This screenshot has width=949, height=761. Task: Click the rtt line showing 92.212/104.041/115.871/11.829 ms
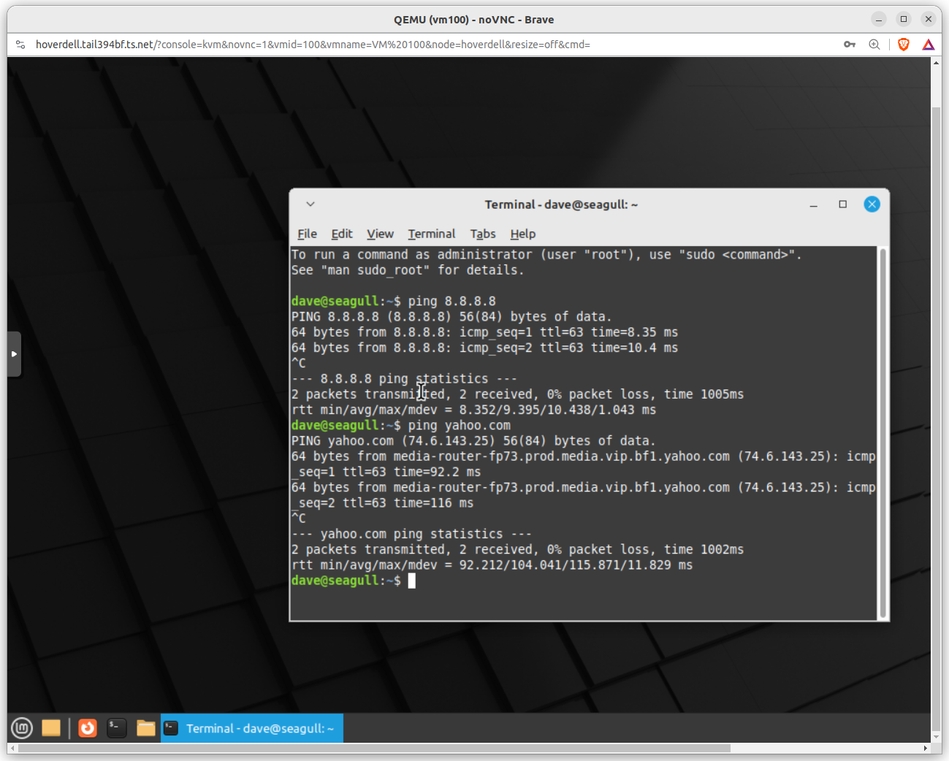(492, 565)
